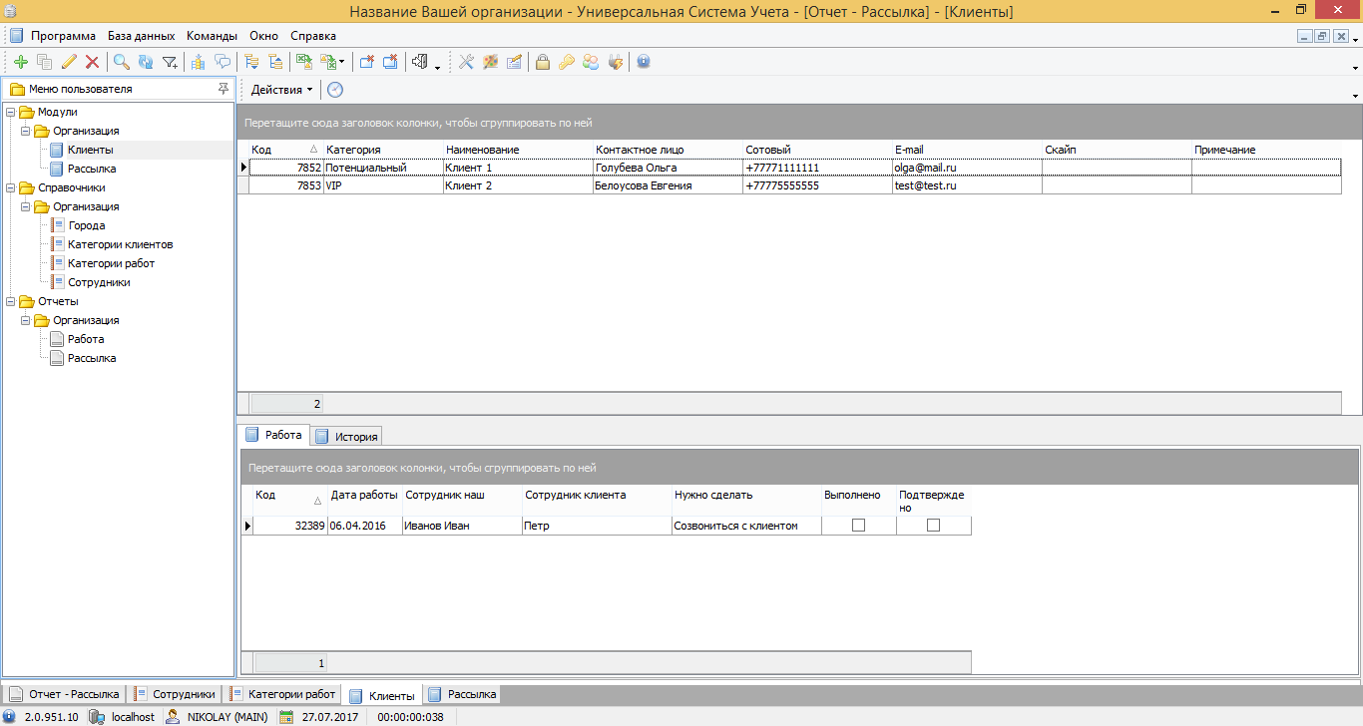Select the Клиент 2 cell
This screenshot has width=1363, height=726.
pyautogui.click(x=518, y=185)
